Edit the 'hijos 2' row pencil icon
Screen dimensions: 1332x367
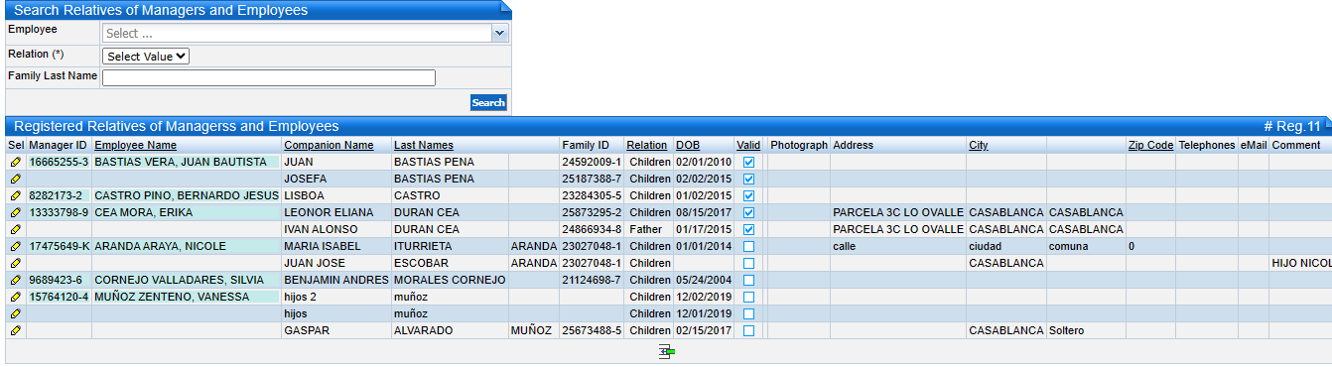[x=15, y=297]
